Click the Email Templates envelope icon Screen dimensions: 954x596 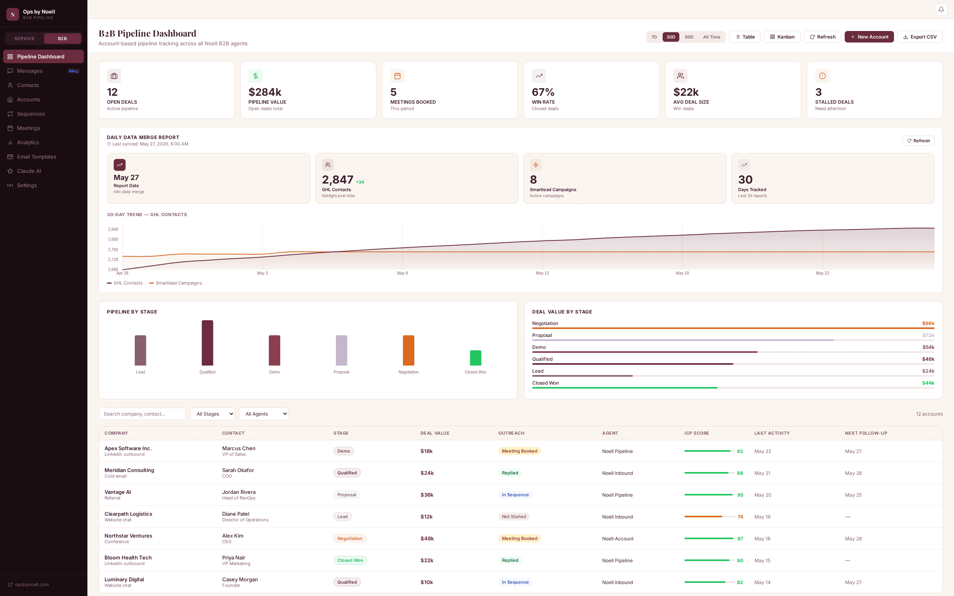click(x=10, y=157)
